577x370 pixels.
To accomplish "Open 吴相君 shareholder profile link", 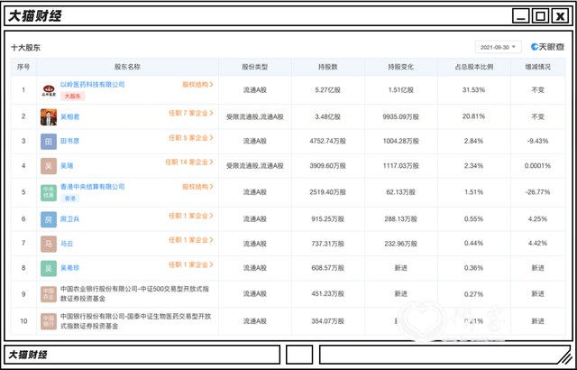I will click(70, 117).
